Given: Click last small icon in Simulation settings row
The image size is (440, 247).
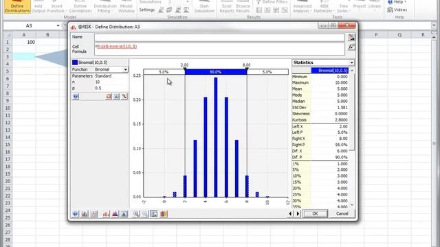Looking at the screenshot, I should point(186,10).
